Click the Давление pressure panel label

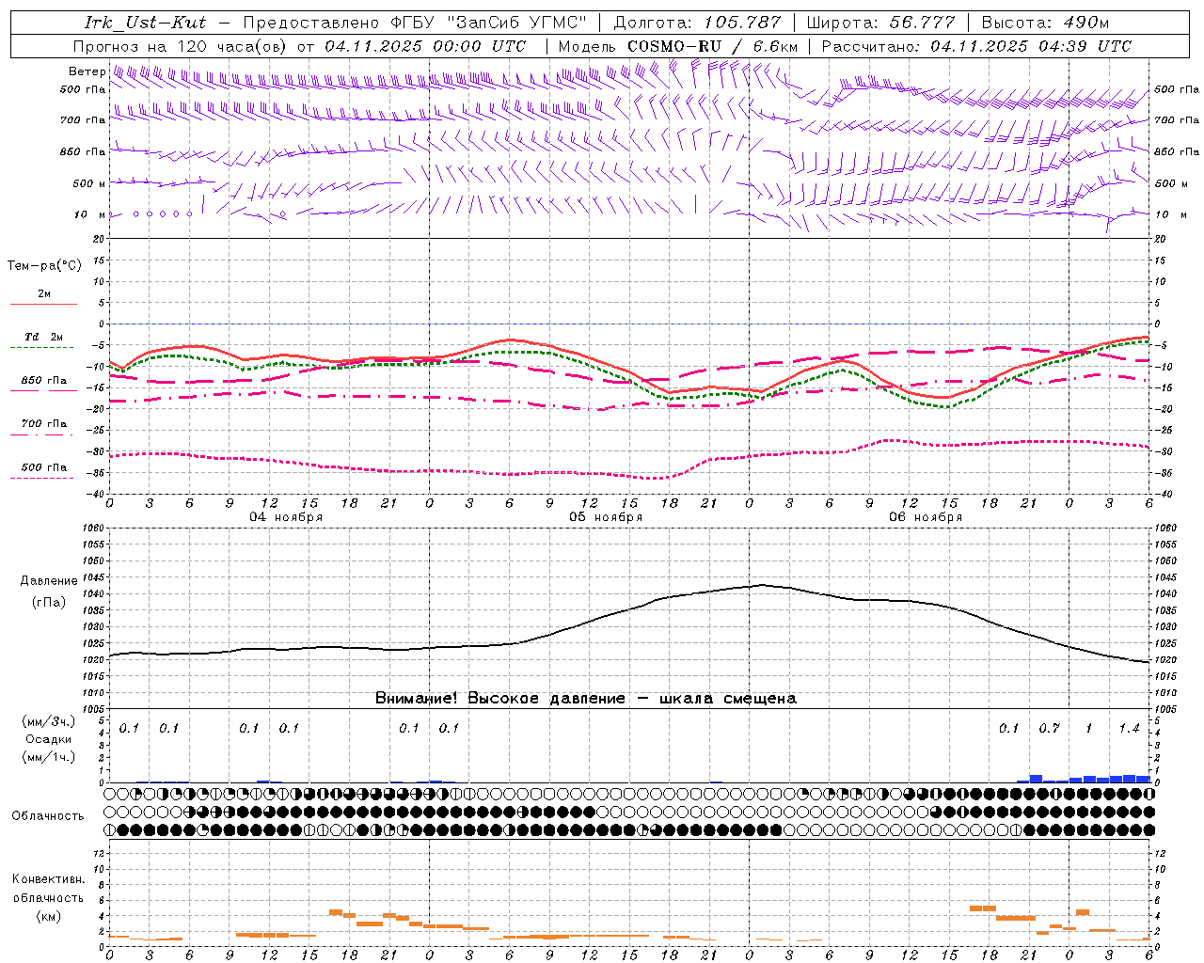[47, 581]
